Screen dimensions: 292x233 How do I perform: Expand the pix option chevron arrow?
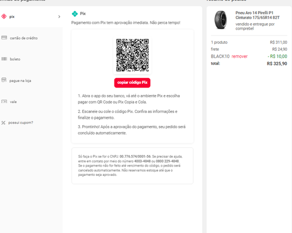(x=59, y=17)
